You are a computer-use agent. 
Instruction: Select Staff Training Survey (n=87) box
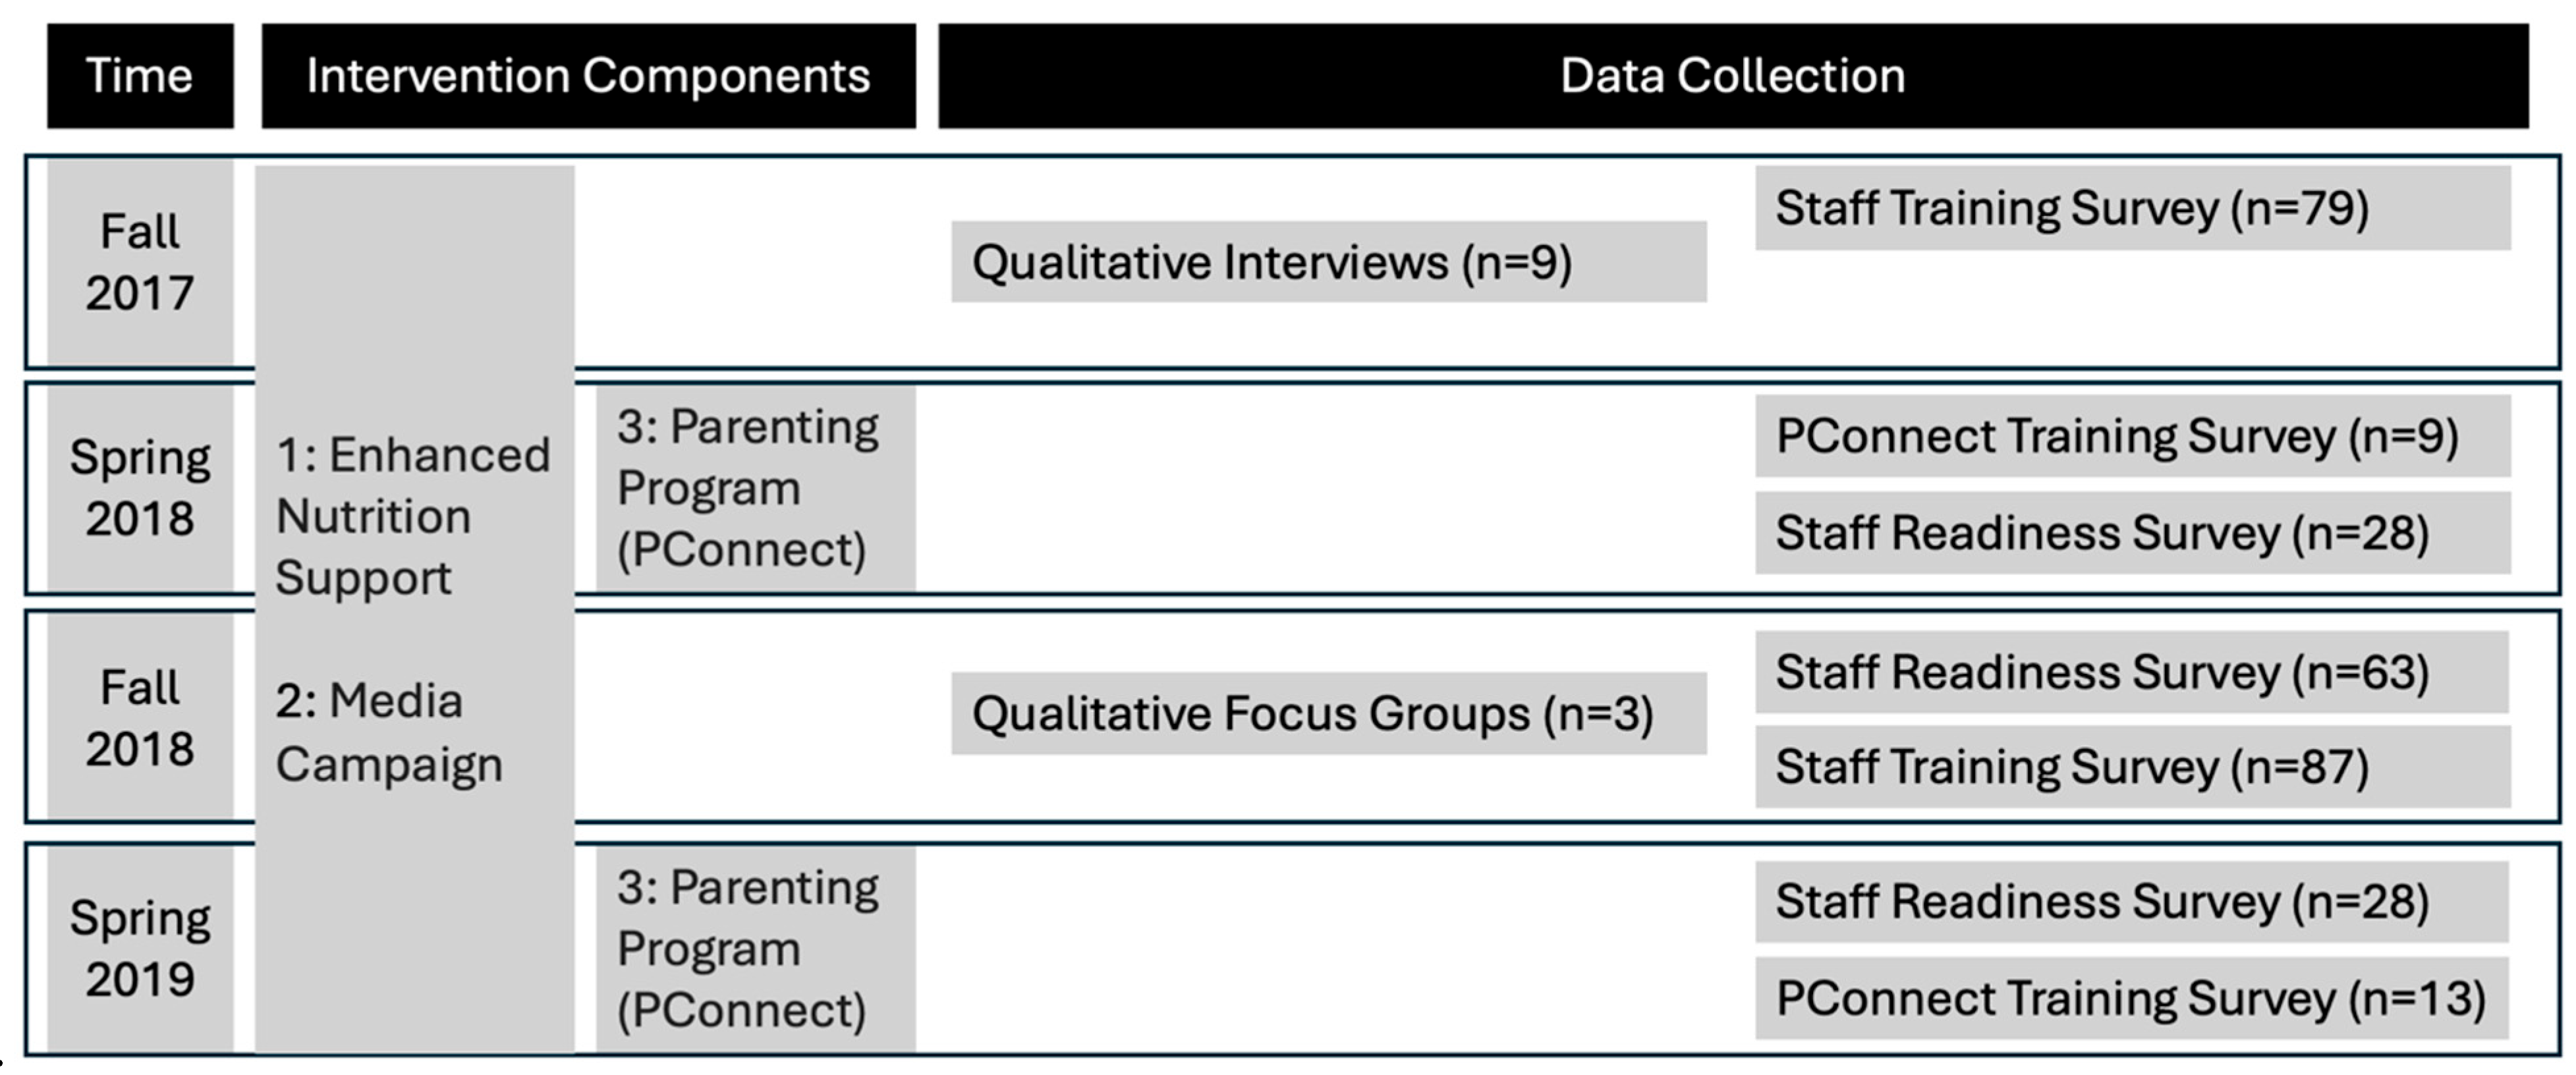[x=2133, y=766]
